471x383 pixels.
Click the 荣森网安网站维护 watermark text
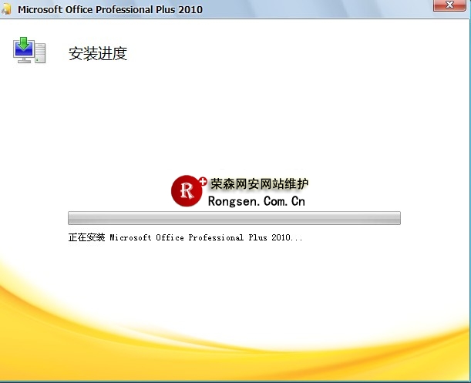[x=260, y=185]
